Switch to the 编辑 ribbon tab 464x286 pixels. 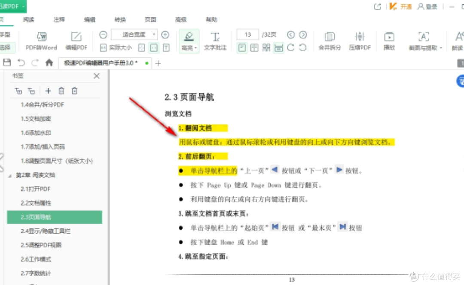90,19
